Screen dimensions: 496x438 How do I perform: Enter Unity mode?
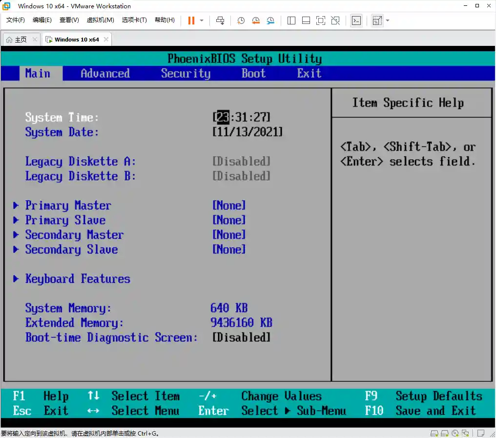point(335,21)
